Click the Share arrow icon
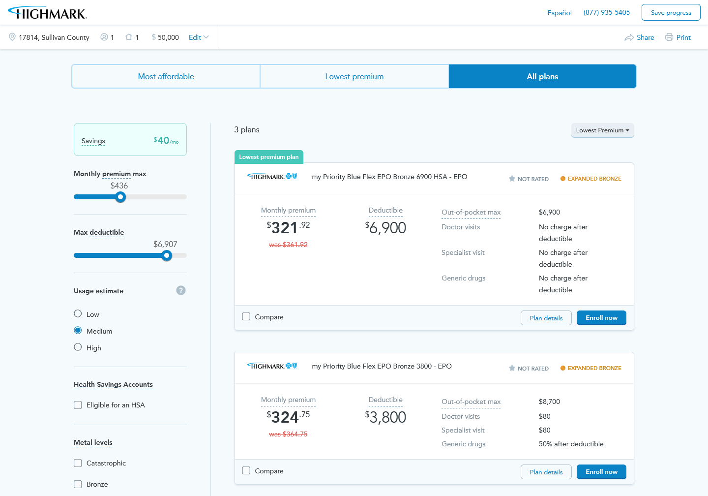The image size is (708, 496). pos(629,37)
